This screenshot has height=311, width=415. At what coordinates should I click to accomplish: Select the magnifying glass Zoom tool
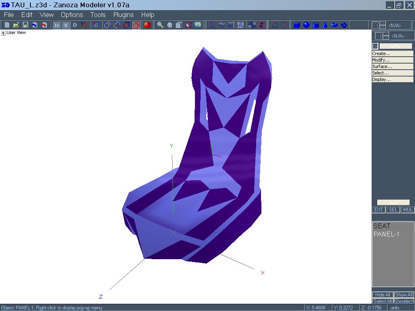tap(160, 25)
